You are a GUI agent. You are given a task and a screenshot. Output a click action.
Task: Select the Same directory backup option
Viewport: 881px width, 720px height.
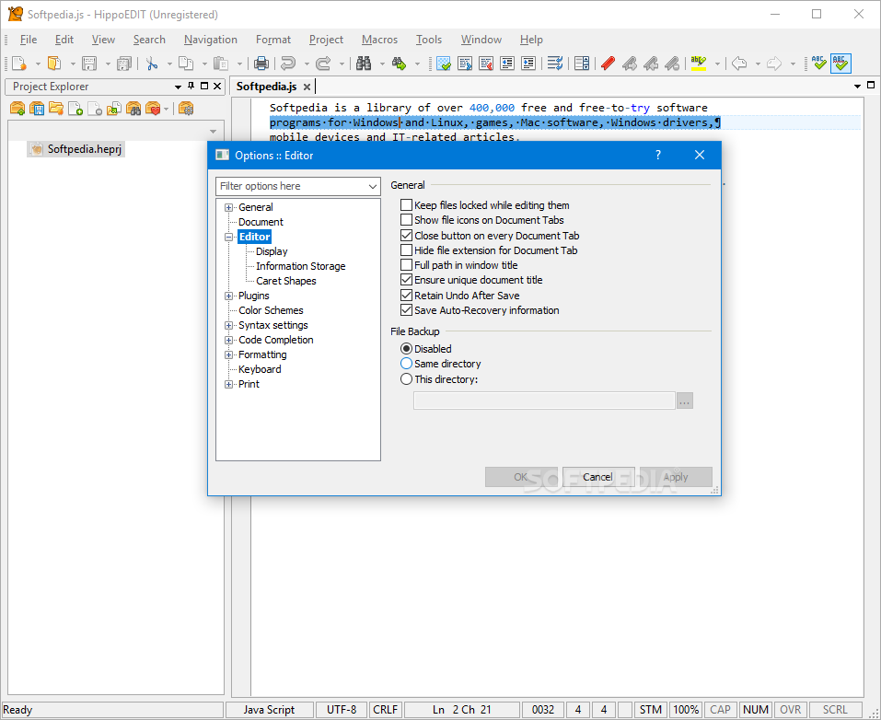point(406,364)
